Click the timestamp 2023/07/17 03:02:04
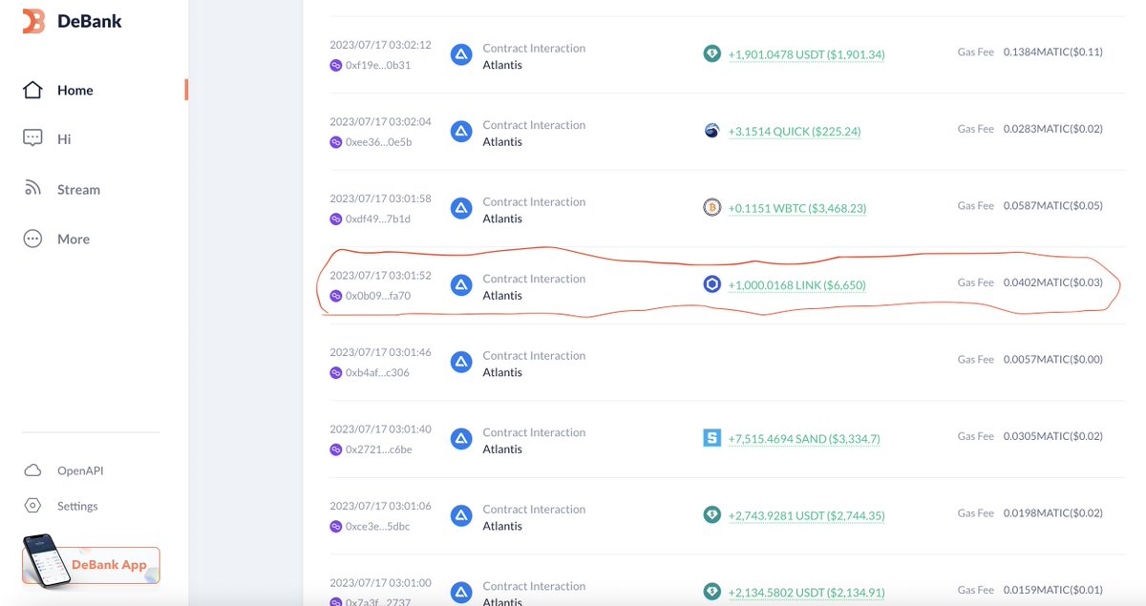The width and height of the screenshot is (1146, 606). 380,121
